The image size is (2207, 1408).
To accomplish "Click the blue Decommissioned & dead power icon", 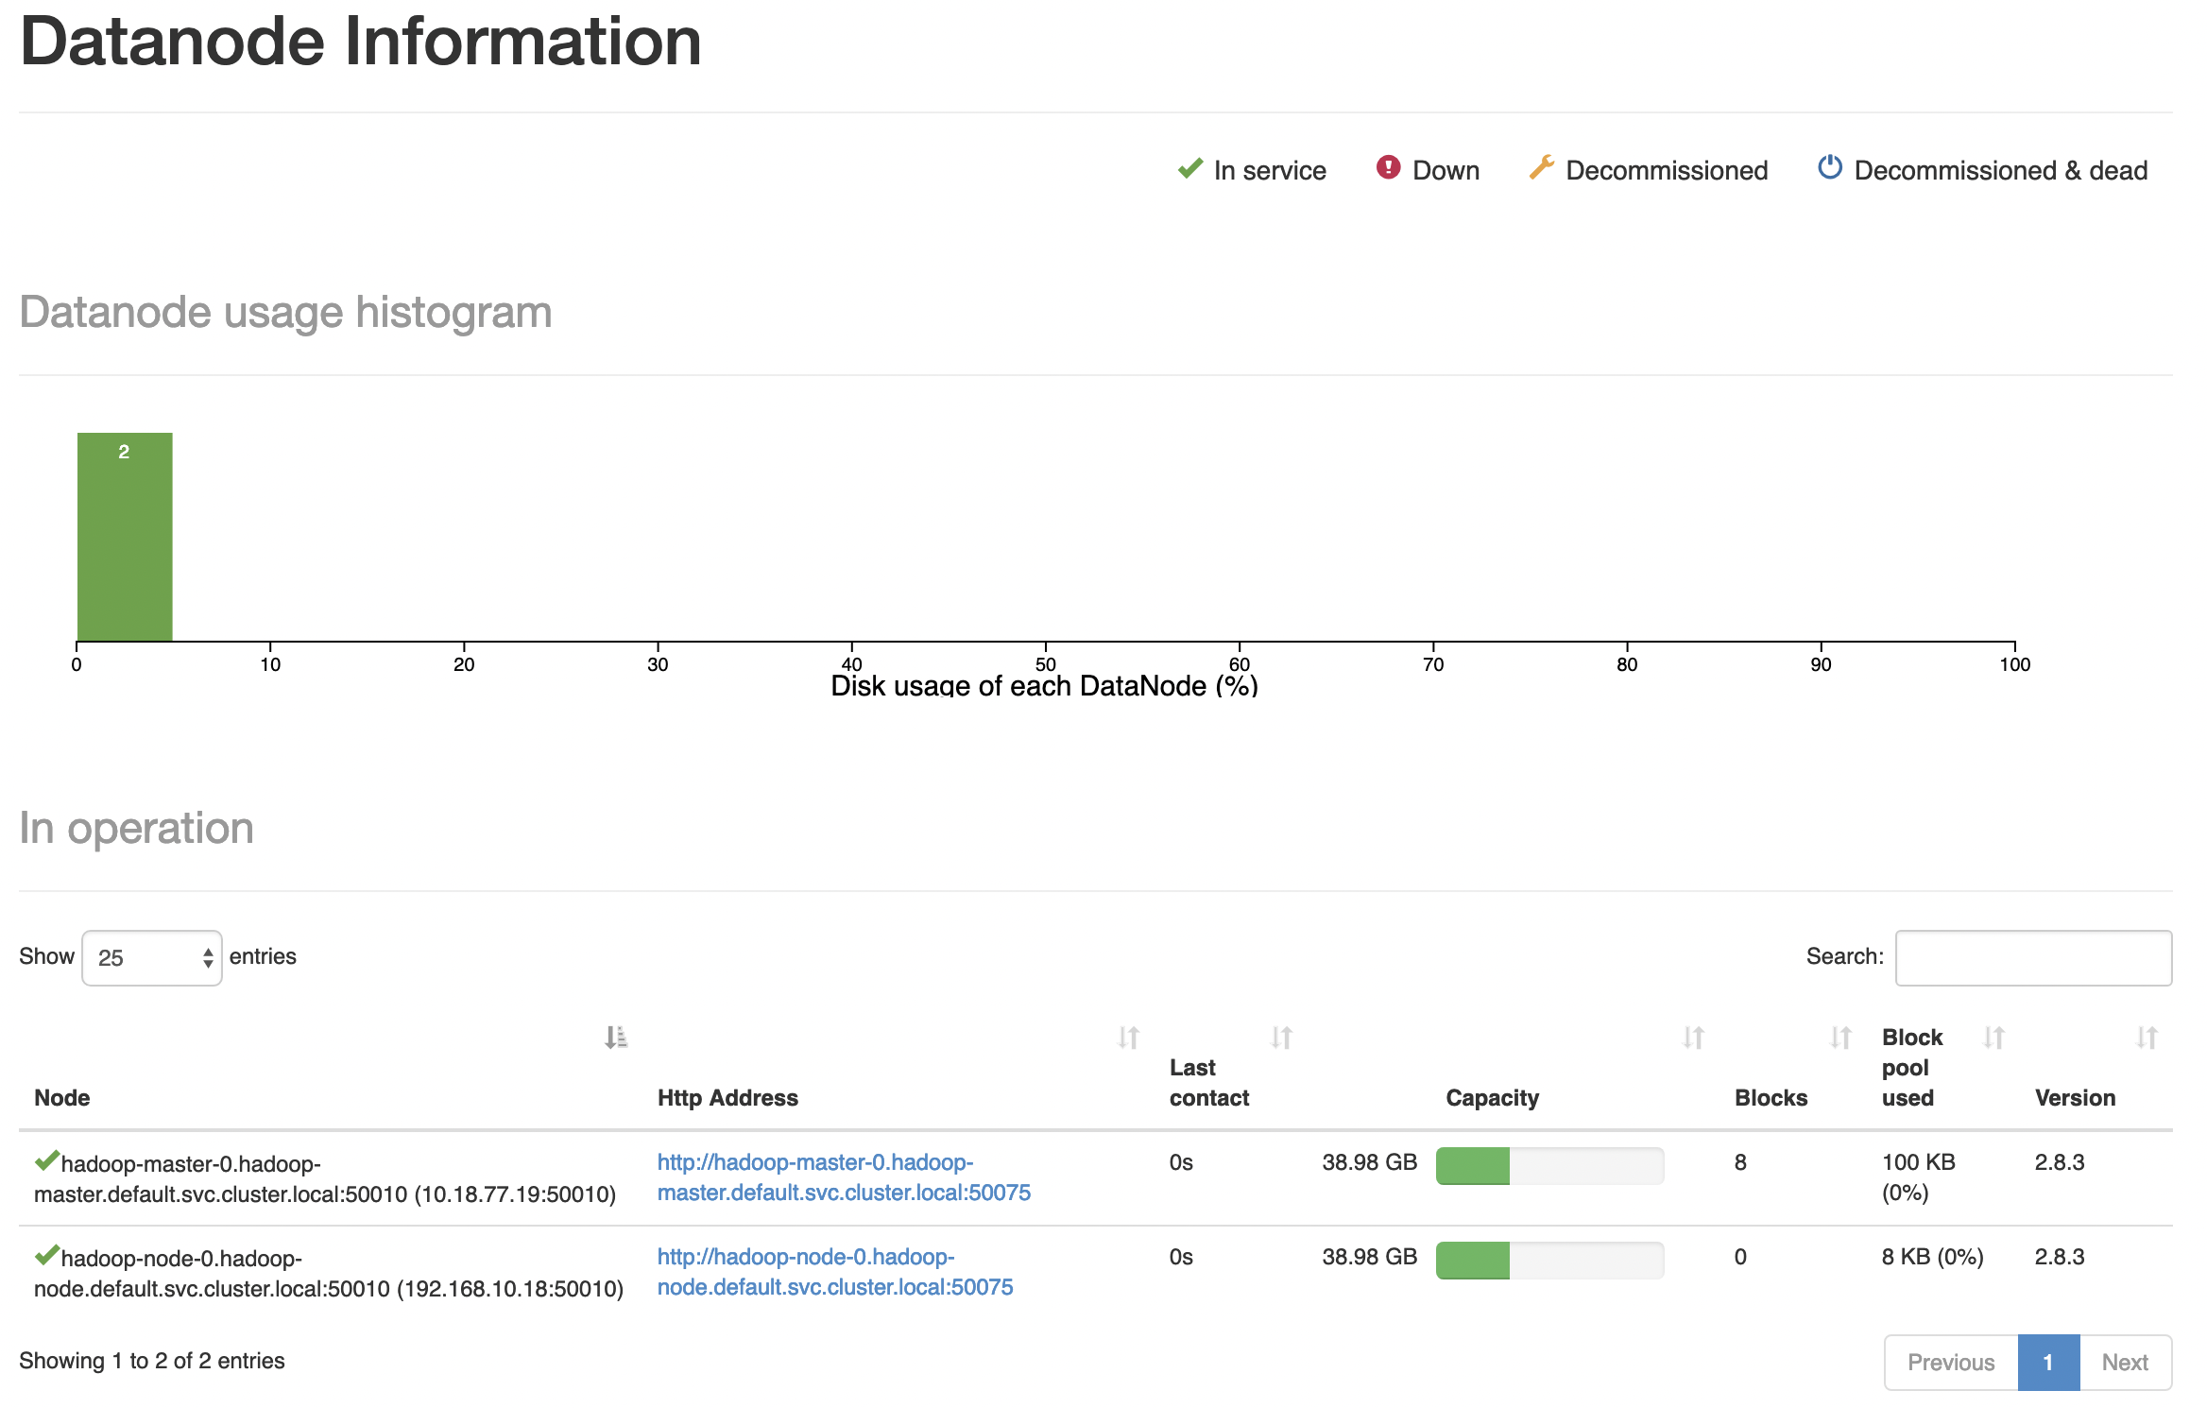I will click(x=1829, y=168).
